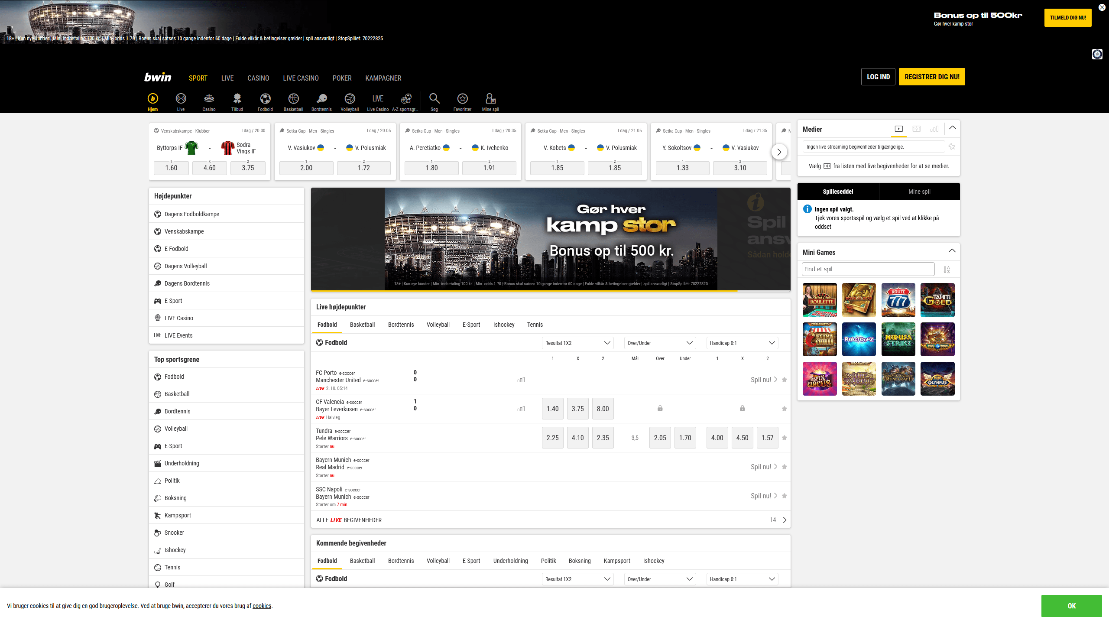1109x624 pixels.
Task: Favorite the Bayern Munich vs Real Madrid match
Action: pos(784,467)
